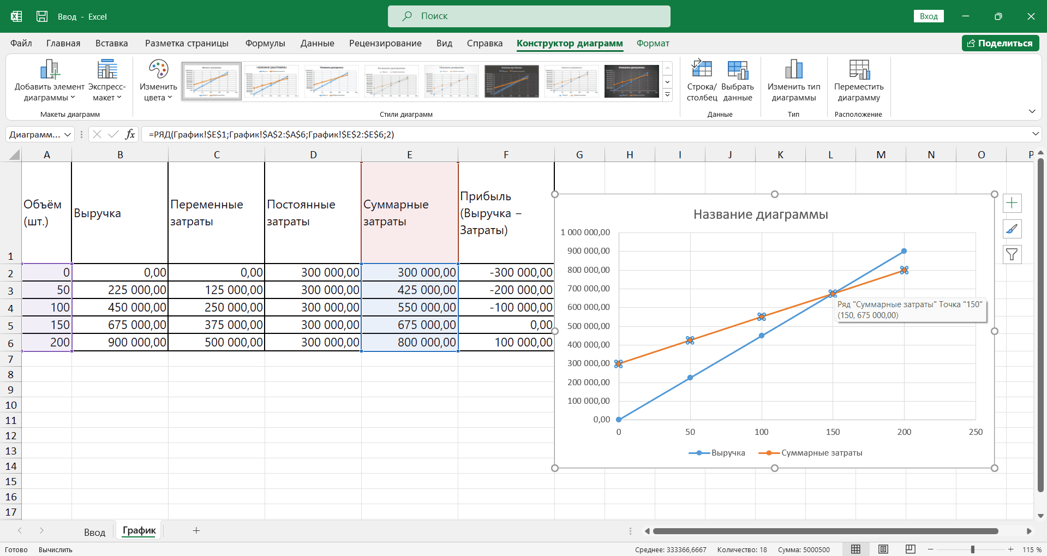Click the zoom in plus button
This screenshot has height=556, width=1047.
coord(1010,549)
